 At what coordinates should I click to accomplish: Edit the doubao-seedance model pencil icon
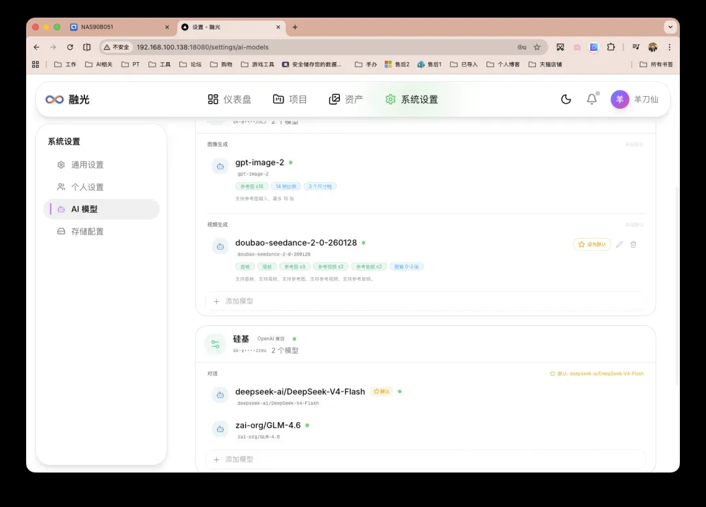[x=620, y=244]
